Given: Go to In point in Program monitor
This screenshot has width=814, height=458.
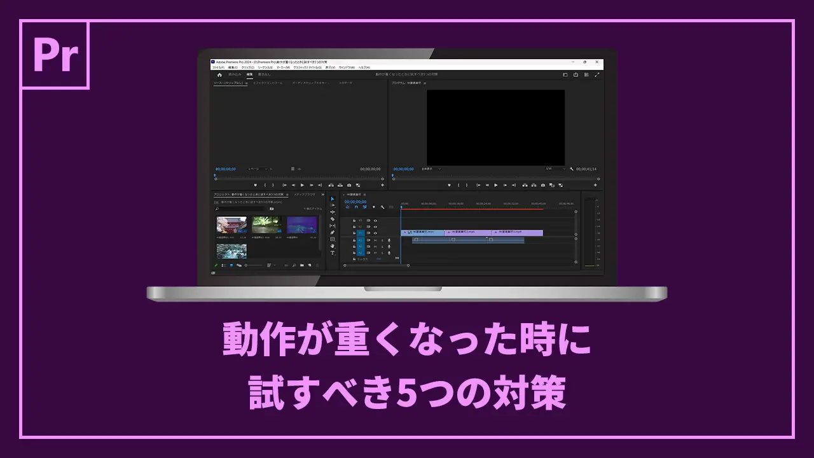Looking at the screenshot, I should [x=478, y=185].
